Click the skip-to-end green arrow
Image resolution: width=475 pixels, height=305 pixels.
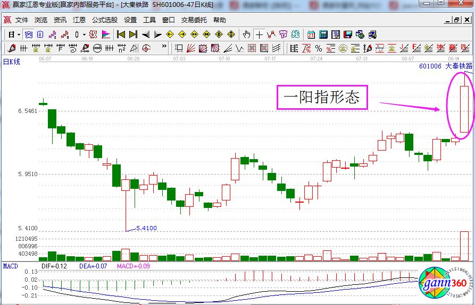coord(133,34)
